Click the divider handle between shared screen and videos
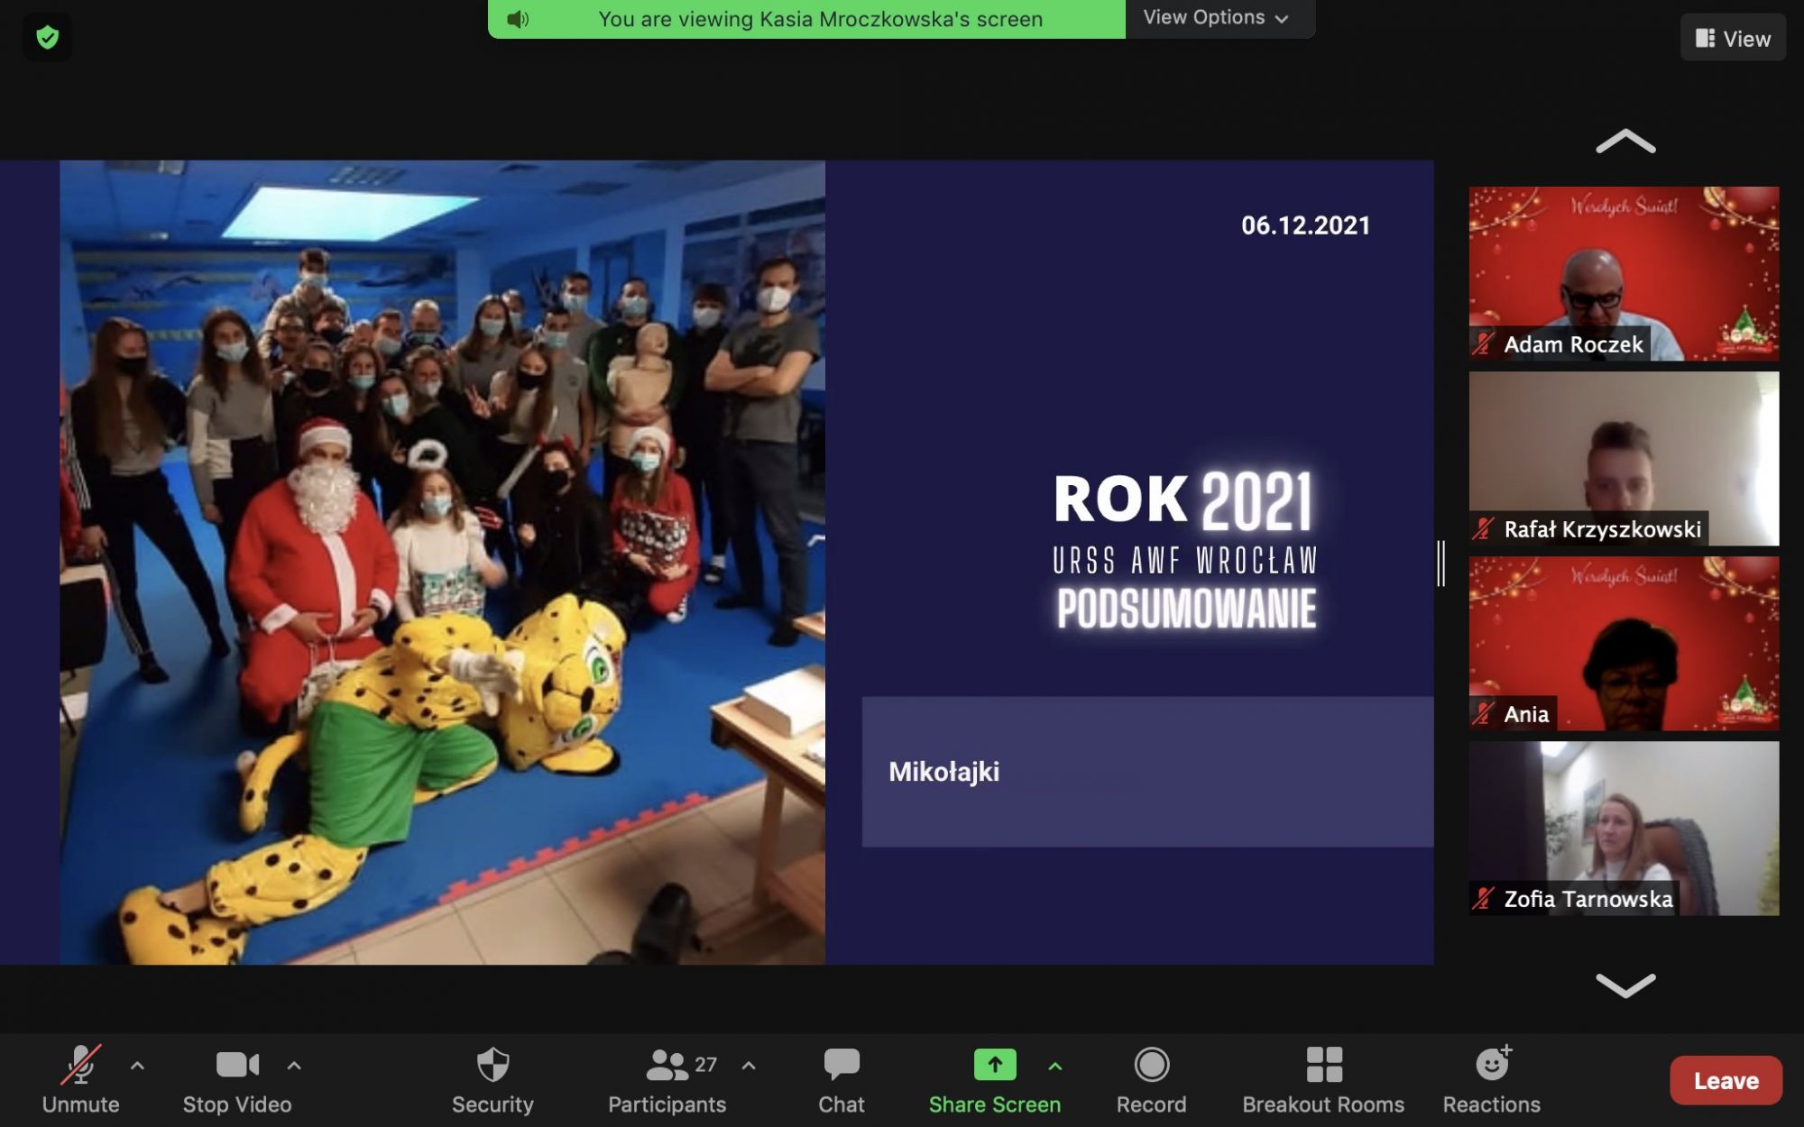This screenshot has width=1804, height=1127. tap(1441, 563)
